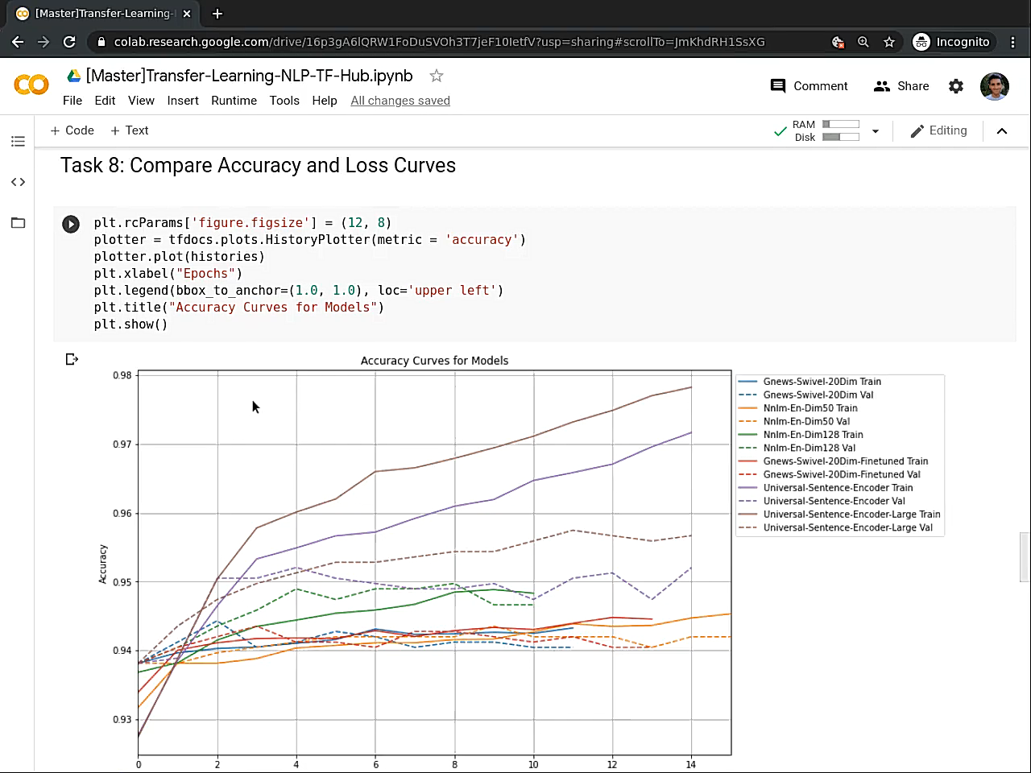
Task: Click the page vertical scrollbar thumb
Action: pyautogui.click(x=1024, y=556)
